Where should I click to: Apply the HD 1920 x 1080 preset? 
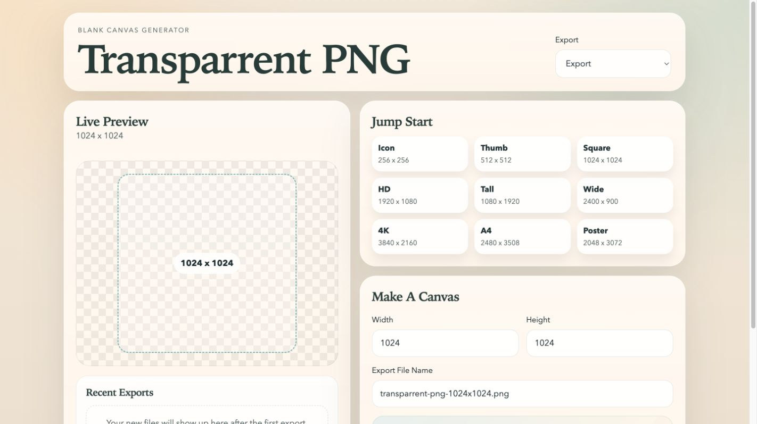420,195
